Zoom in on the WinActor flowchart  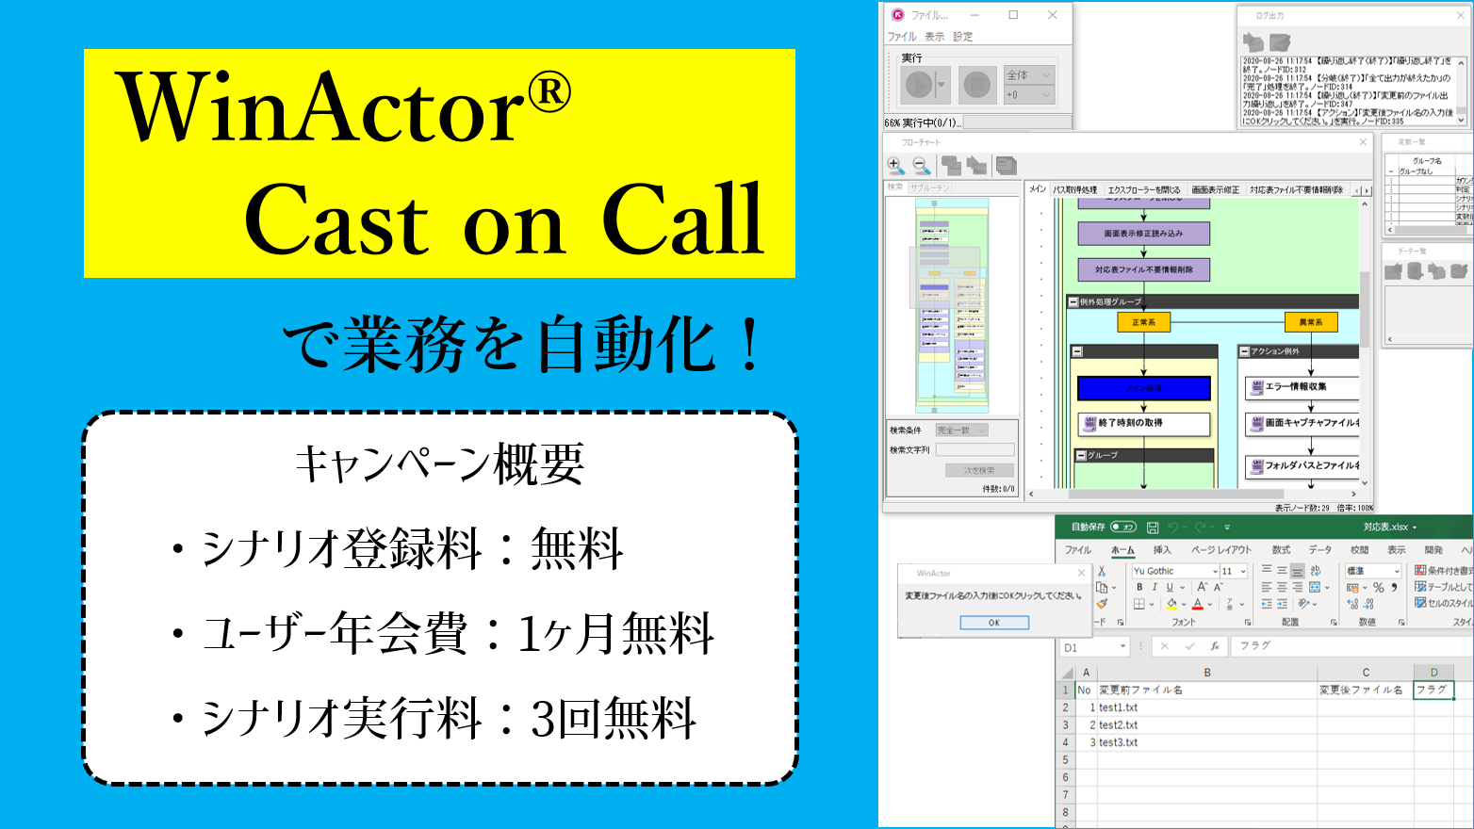point(895,166)
